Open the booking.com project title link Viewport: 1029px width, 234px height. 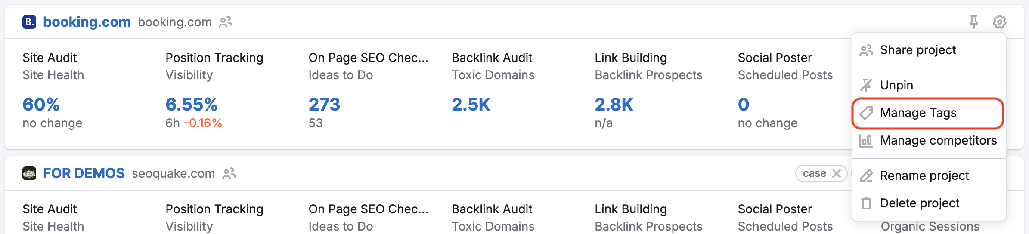point(87,22)
